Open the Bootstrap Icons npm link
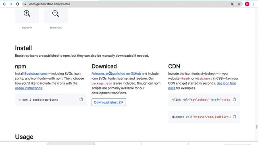Image resolution: width=258 pixels, height=145 pixels. point(36,73)
